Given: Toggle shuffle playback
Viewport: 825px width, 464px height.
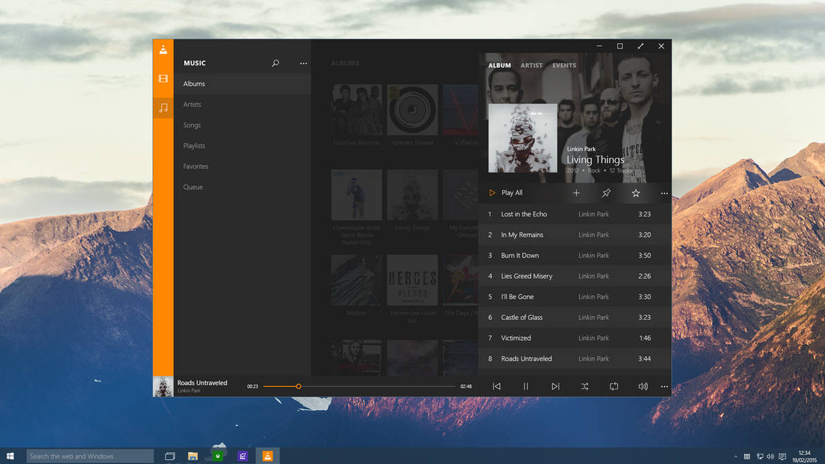Looking at the screenshot, I should click(585, 386).
